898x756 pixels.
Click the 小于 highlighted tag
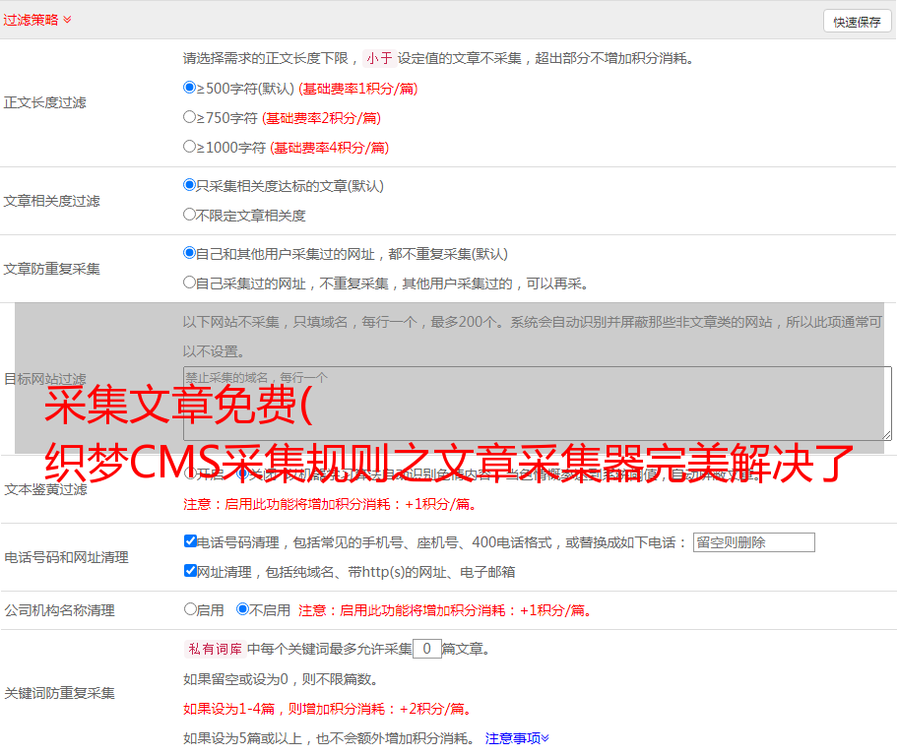379,58
